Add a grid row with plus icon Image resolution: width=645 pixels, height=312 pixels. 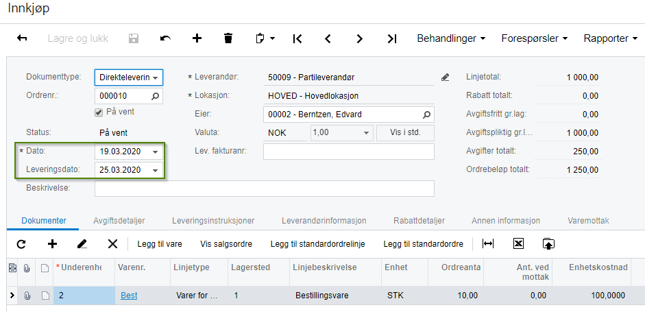coord(52,244)
